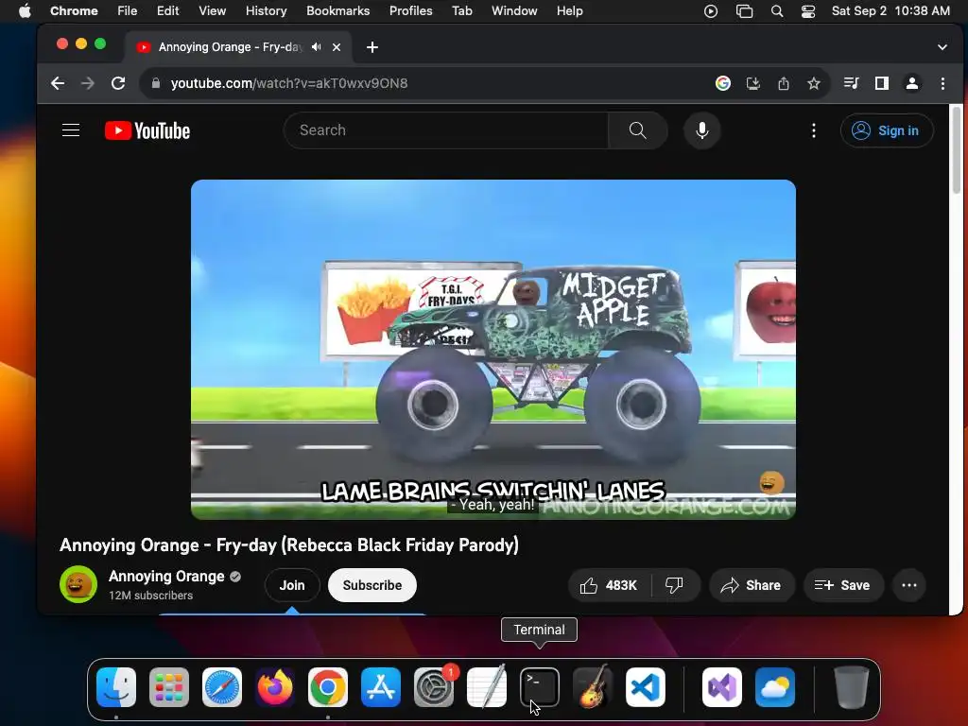
Task: Launch GarageBand from the Dock
Action: coord(593,687)
